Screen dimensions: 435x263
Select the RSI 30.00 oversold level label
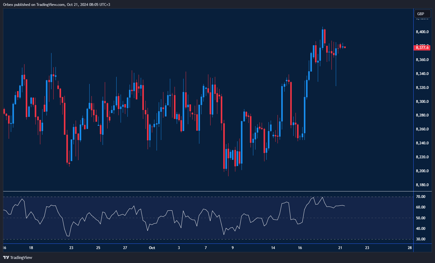coord(420,239)
